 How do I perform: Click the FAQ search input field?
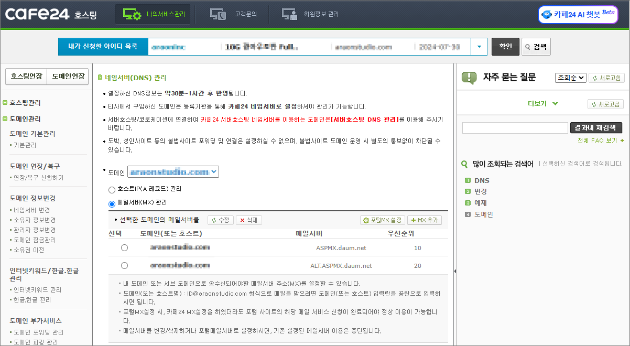[515, 127]
